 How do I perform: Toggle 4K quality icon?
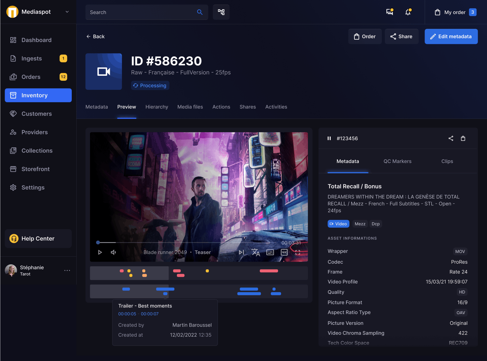coord(284,252)
